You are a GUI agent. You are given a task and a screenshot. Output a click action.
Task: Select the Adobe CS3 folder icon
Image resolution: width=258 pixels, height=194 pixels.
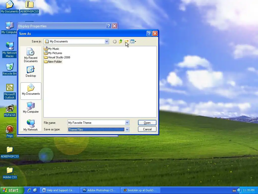click(10, 173)
